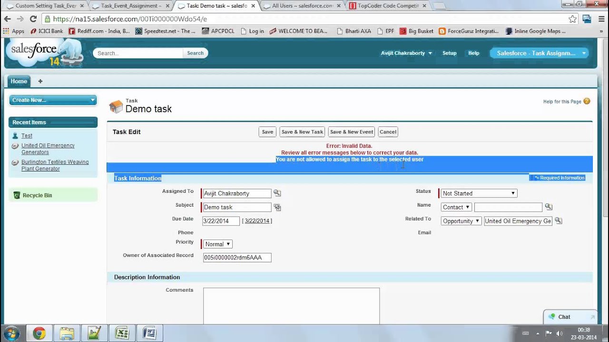Click the help question mark icon
Screen dimensions: 609x342
click(x=587, y=101)
